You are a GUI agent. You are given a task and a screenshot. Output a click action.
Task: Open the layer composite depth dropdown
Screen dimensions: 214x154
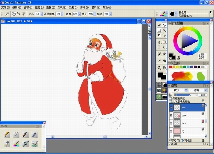[x=198, y=90]
